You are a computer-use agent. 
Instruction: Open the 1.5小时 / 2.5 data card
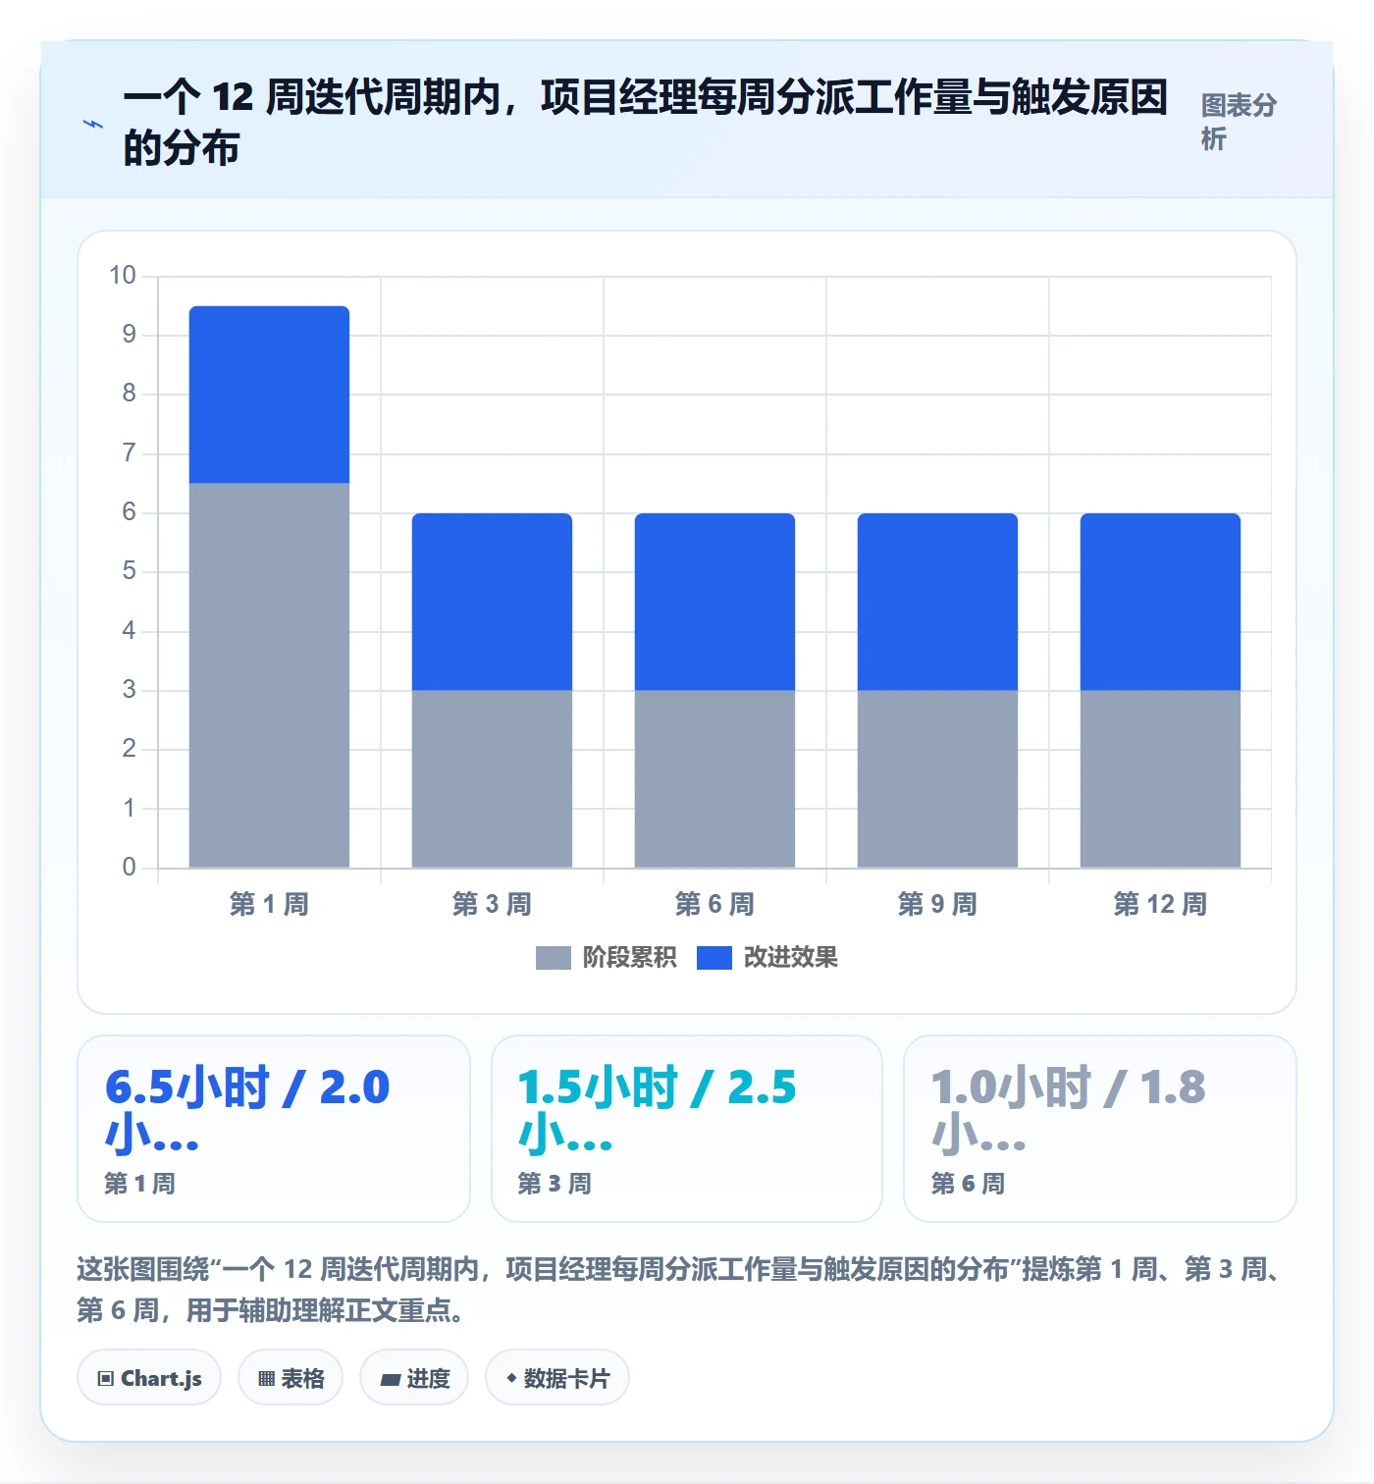pyautogui.click(x=687, y=1129)
